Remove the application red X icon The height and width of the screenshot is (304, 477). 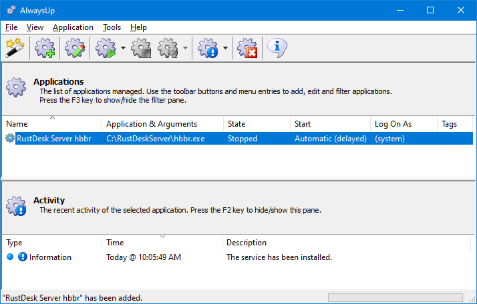(x=247, y=48)
